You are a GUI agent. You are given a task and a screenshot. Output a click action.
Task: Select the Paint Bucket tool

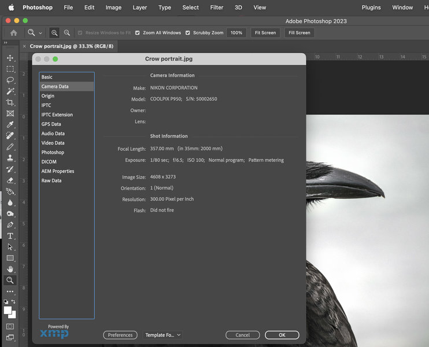tap(10, 191)
